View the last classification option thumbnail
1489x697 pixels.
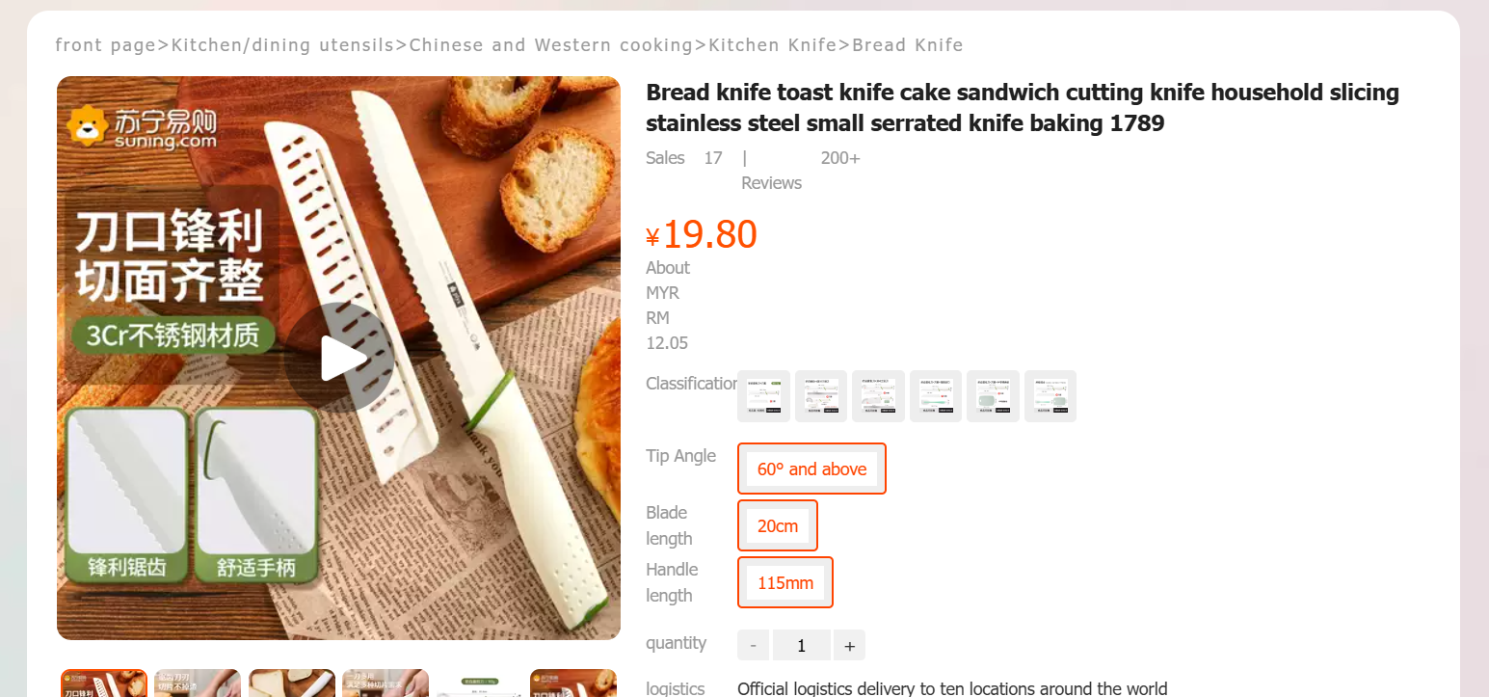point(1050,395)
